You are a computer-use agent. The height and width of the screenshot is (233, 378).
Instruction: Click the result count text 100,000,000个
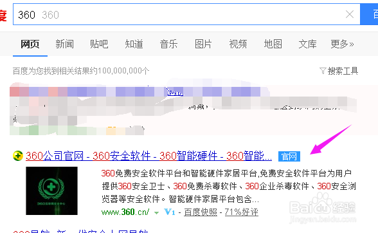[123, 71]
